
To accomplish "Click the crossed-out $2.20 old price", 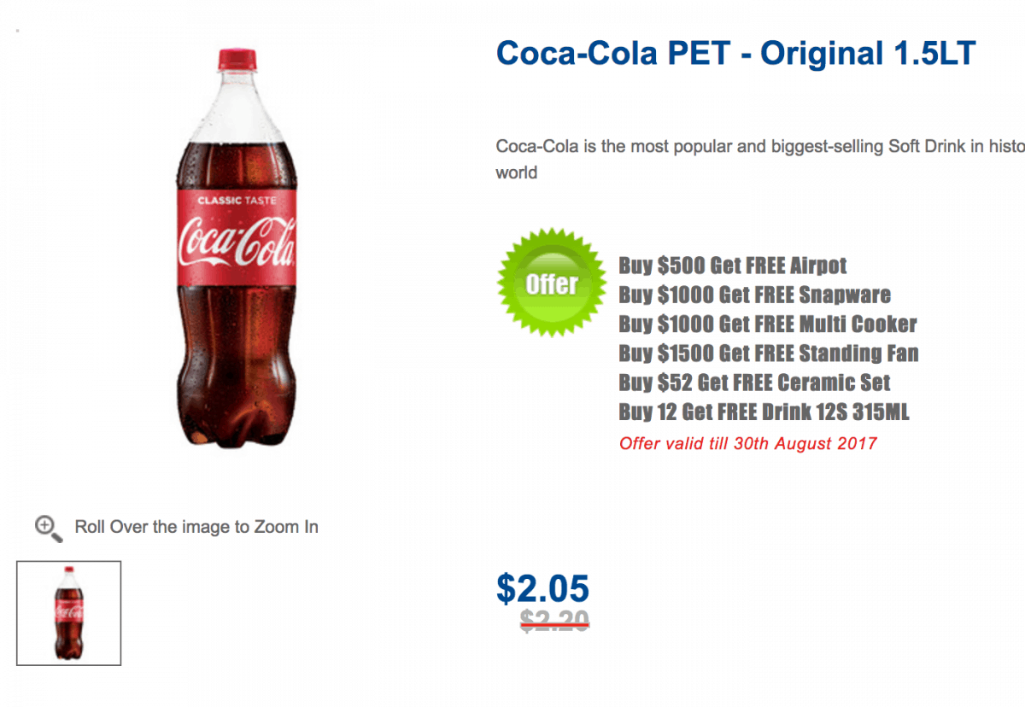I will tap(554, 621).
